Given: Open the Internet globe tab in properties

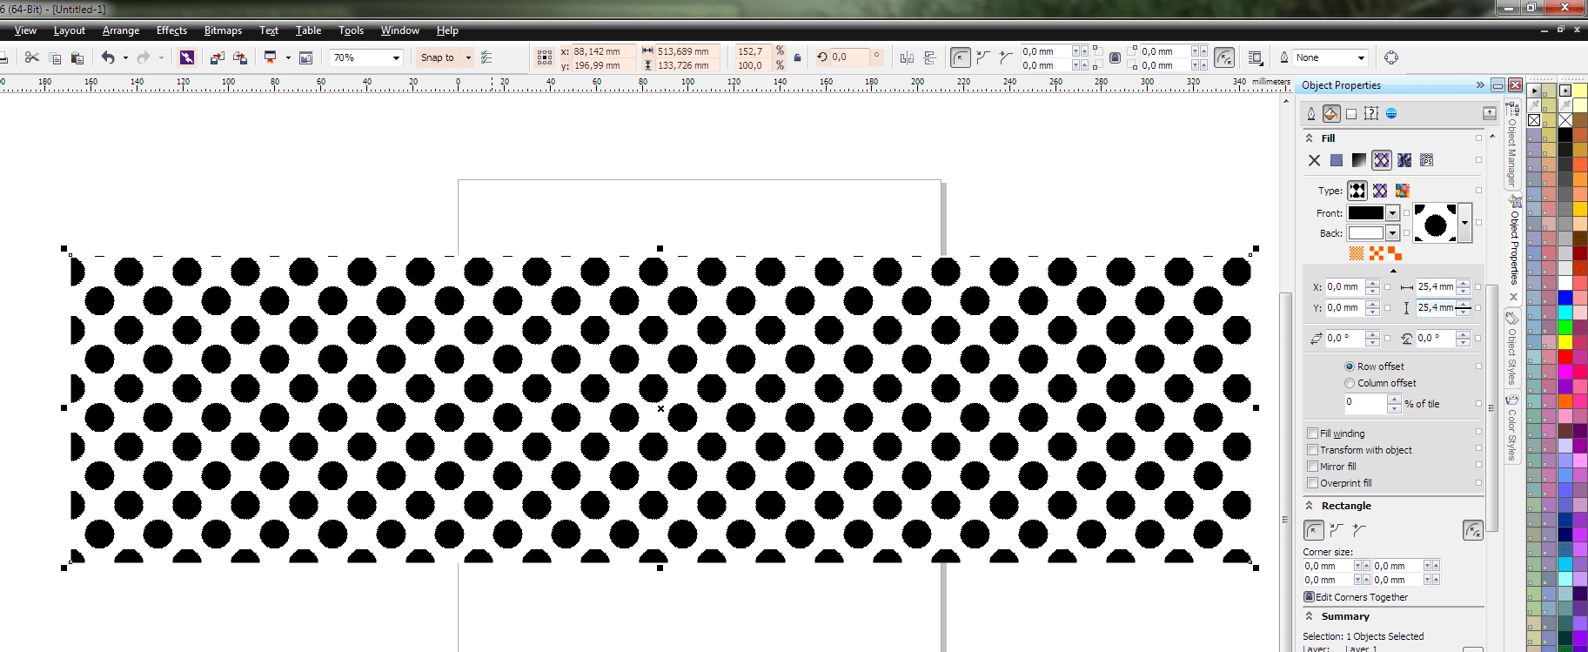Looking at the screenshot, I should coord(1391,113).
